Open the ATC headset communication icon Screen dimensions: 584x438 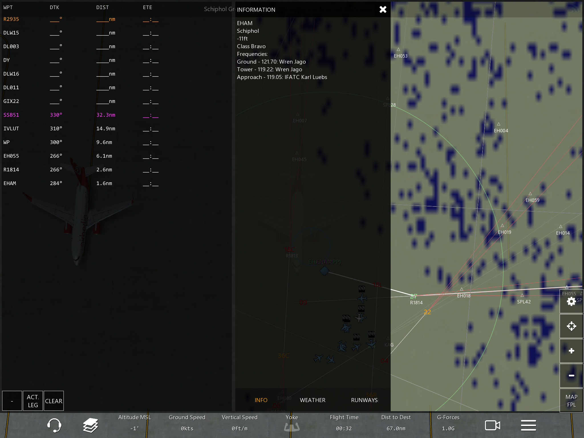pos(54,425)
